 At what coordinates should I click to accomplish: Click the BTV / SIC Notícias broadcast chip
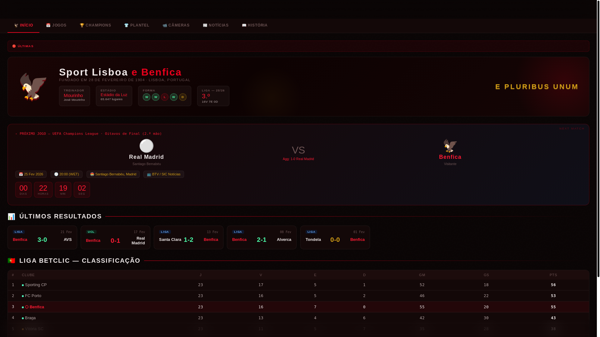pos(164,174)
